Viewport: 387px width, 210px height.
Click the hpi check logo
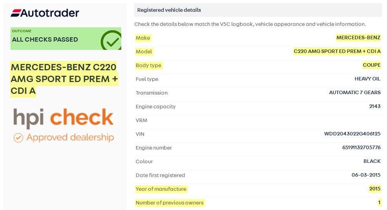click(x=64, y=118)
